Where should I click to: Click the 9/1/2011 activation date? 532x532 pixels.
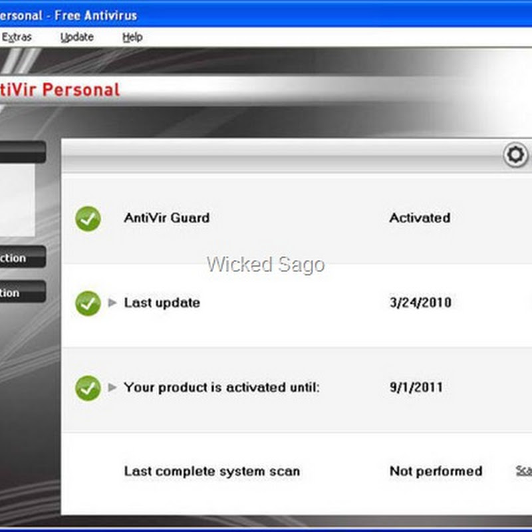tap(416, 387)
